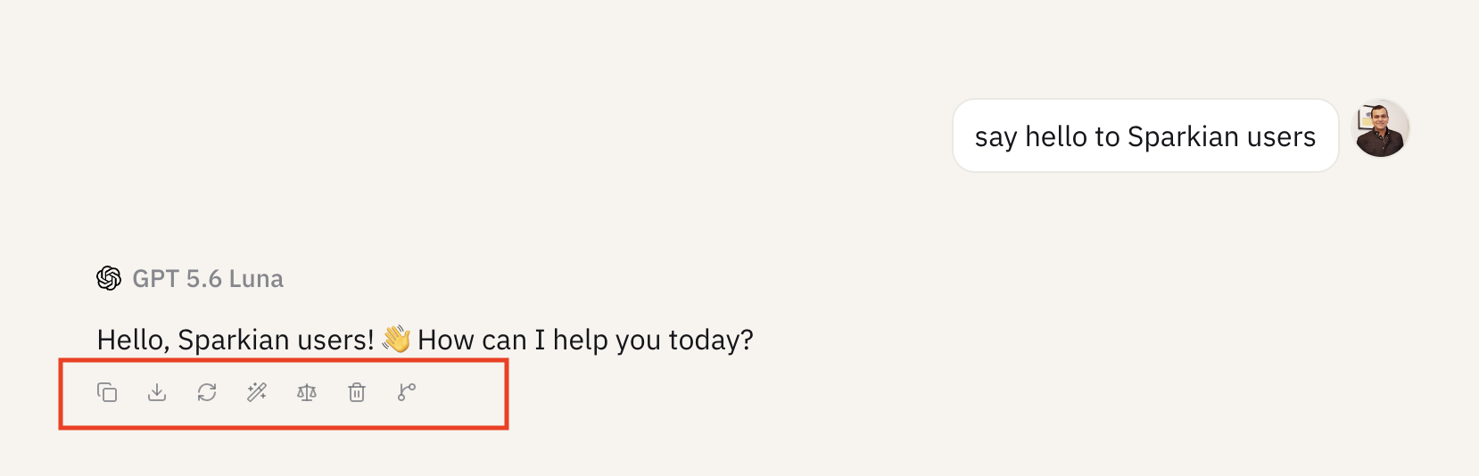Open the balance scale compare icon
1479x476 pixels.
307,392
